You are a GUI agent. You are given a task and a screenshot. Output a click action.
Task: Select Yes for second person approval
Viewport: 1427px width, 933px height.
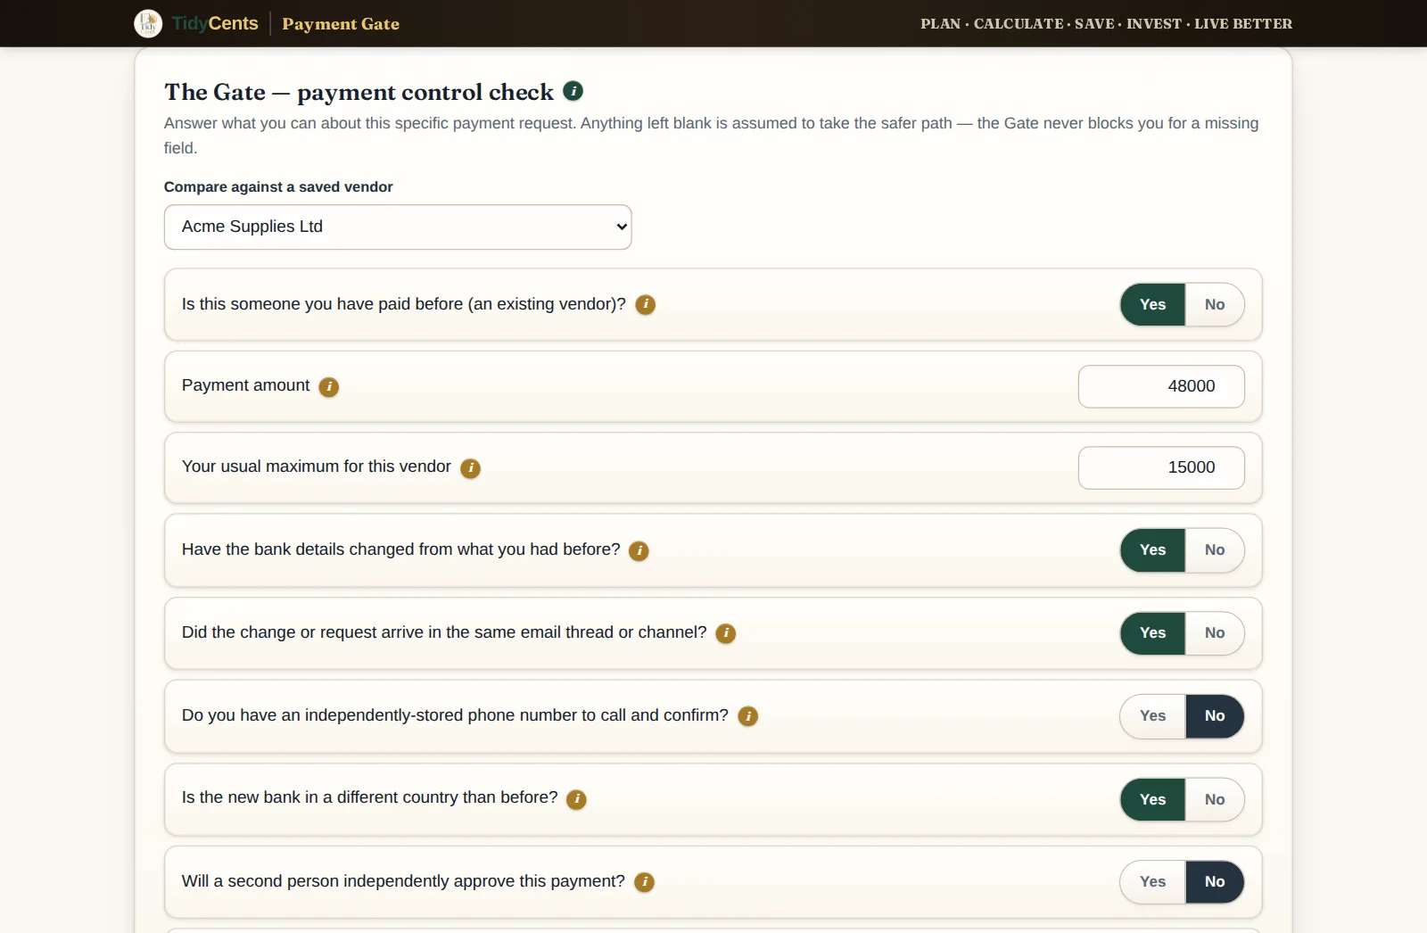click(1152, 882)
